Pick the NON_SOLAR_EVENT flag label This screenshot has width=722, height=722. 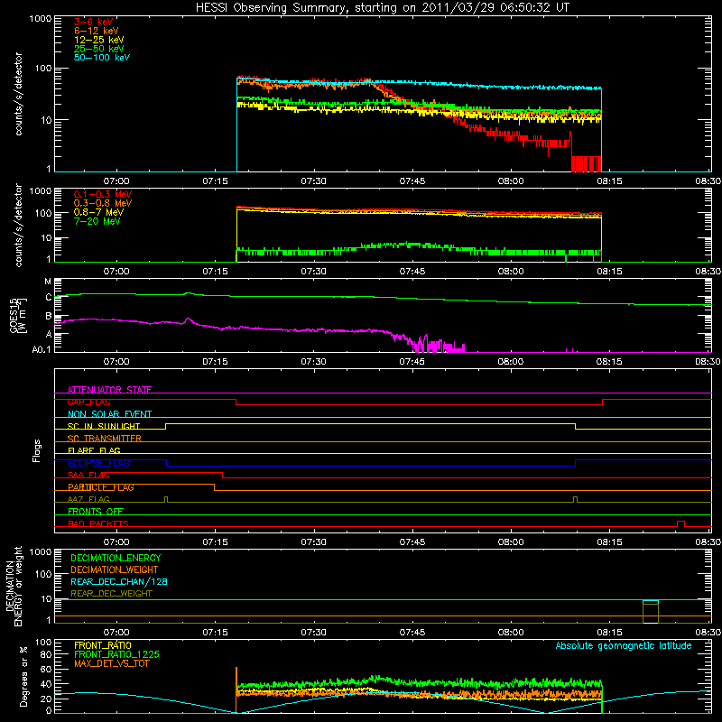tap(109, 414)
